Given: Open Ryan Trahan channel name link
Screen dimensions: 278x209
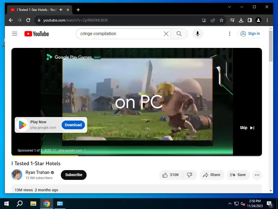Looking at the screenshot, I should 37,172.
